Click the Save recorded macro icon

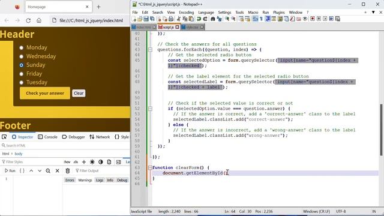[337, 19]
